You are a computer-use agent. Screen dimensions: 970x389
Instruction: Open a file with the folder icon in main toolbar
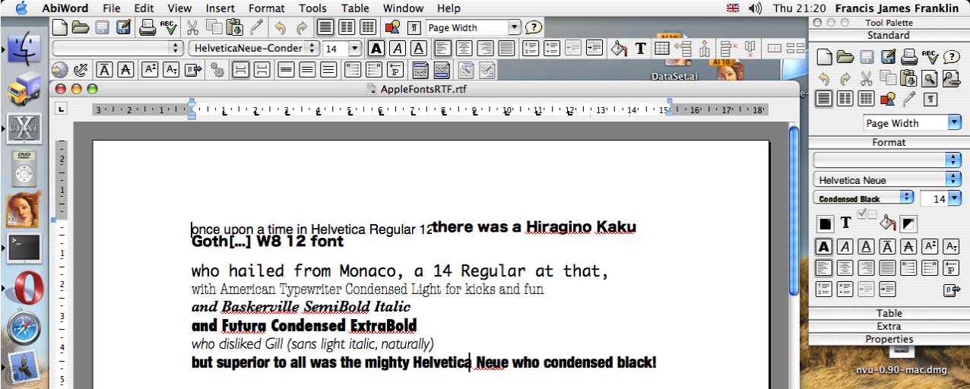[81, 27]
